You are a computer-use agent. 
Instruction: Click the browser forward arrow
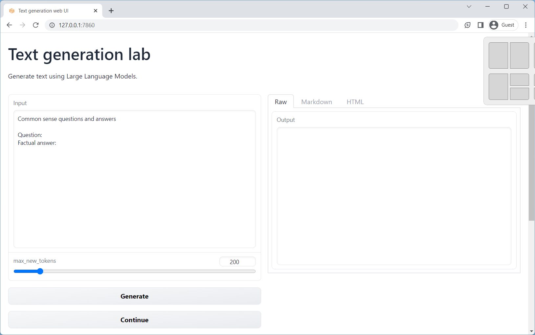coord(22,25)
